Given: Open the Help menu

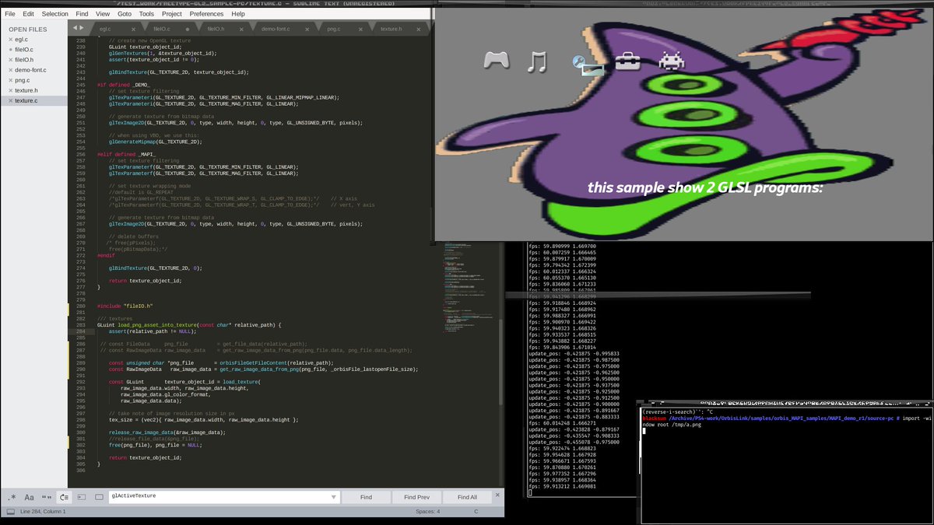Looking at the screenshot, I should click(x=237, y=14).
